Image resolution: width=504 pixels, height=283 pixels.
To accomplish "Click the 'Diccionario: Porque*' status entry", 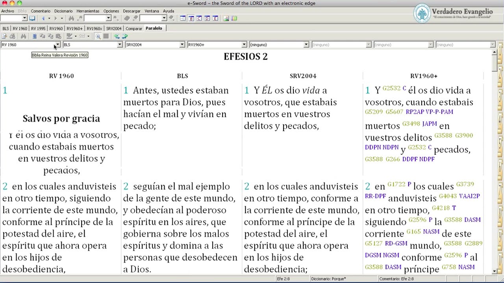I will point(328,279).
